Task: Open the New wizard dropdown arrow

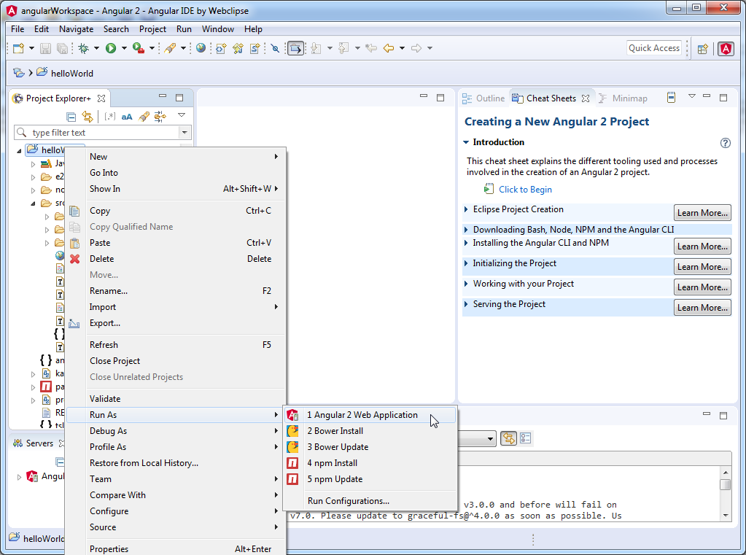Action: [31, 48]
